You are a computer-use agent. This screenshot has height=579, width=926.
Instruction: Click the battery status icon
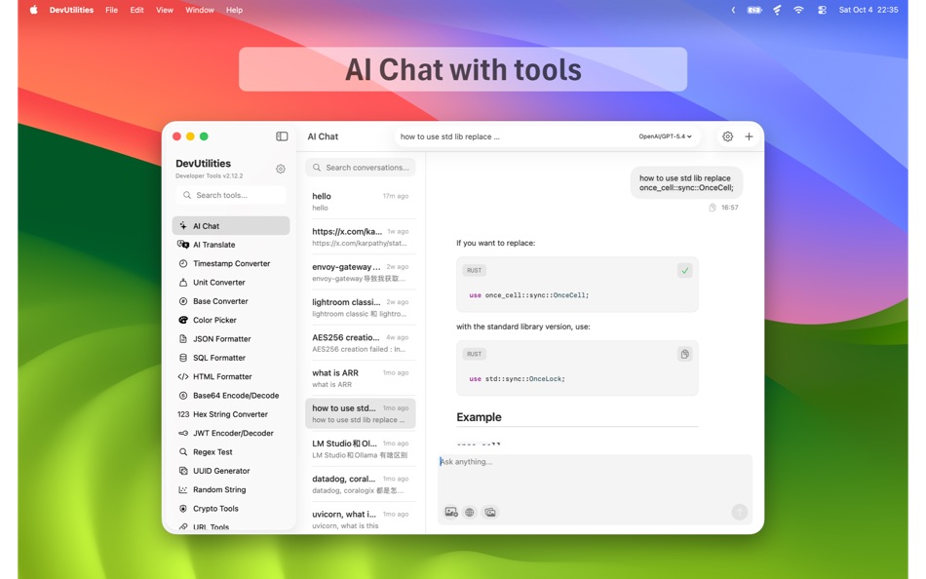click(754, 10)
